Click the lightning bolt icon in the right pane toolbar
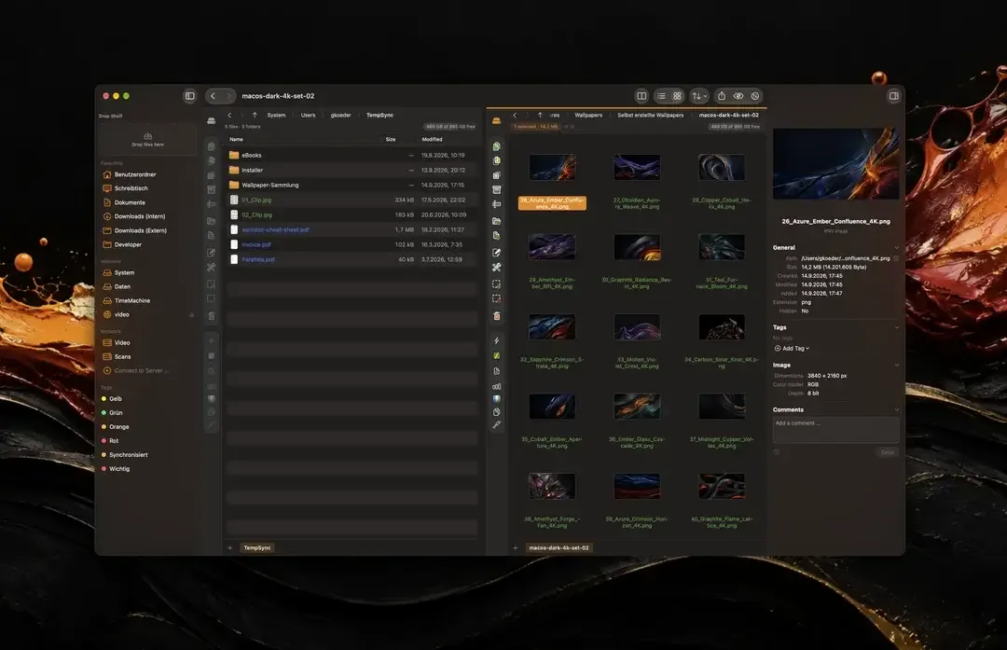Image resolution: width=1007 pixels, height=650 pixels. [x=496, y=340]
